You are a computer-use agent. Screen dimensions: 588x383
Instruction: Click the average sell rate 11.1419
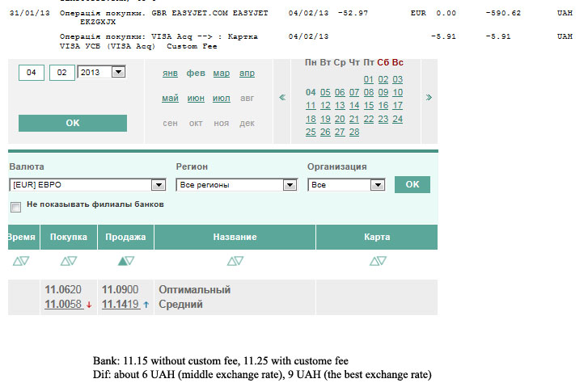click(120, 305)
